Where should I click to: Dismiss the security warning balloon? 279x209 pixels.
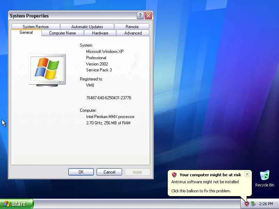(247, 174)
